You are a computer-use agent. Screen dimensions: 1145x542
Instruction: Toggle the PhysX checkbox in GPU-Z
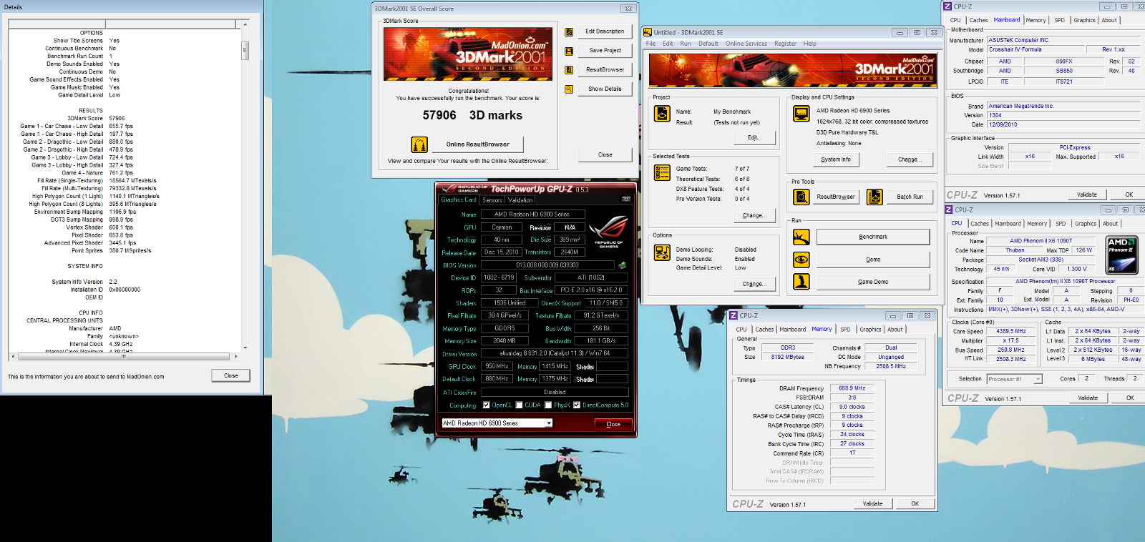[x=548, y=405]
